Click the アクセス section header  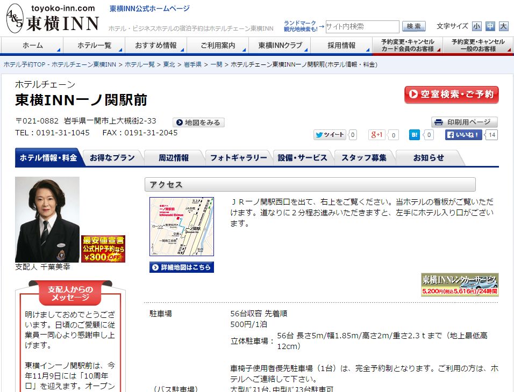[310, 185]
